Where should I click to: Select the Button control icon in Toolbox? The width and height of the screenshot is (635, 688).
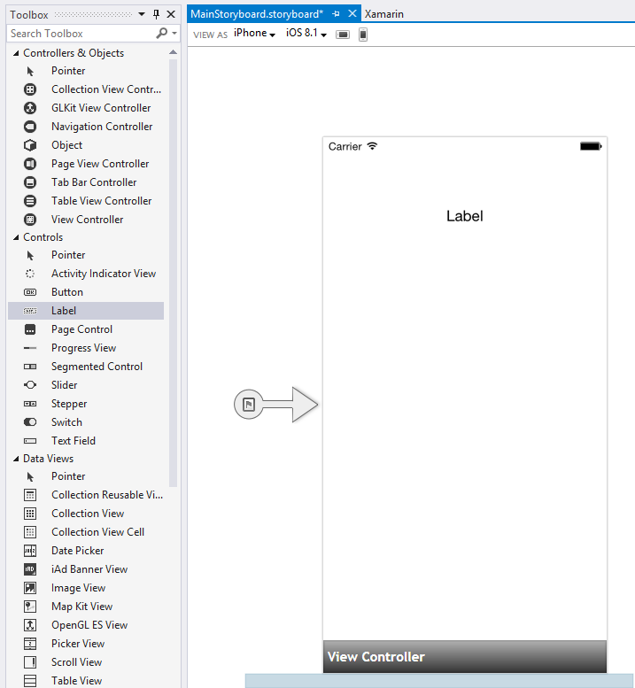[30, 292]
